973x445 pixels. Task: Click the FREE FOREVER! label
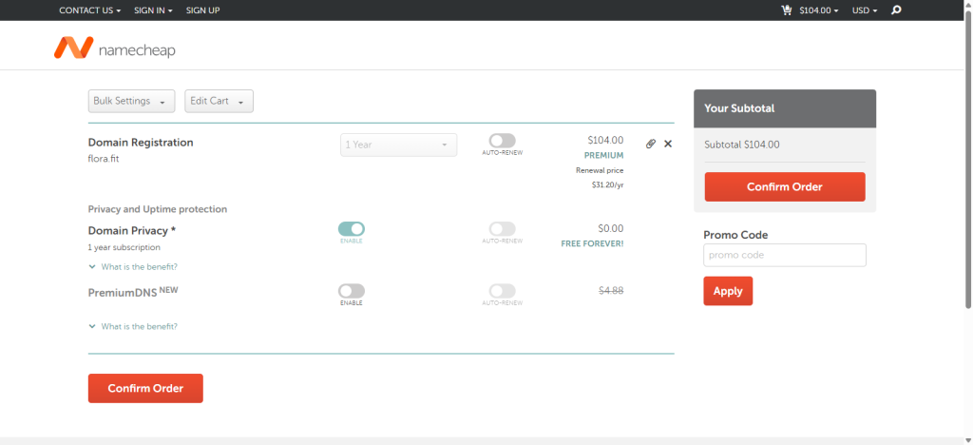click(592, 244)
